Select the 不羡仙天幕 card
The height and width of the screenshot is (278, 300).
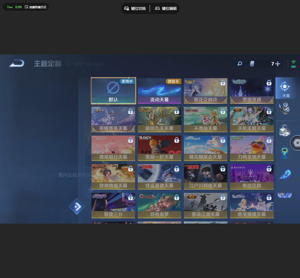pos(205,120)
